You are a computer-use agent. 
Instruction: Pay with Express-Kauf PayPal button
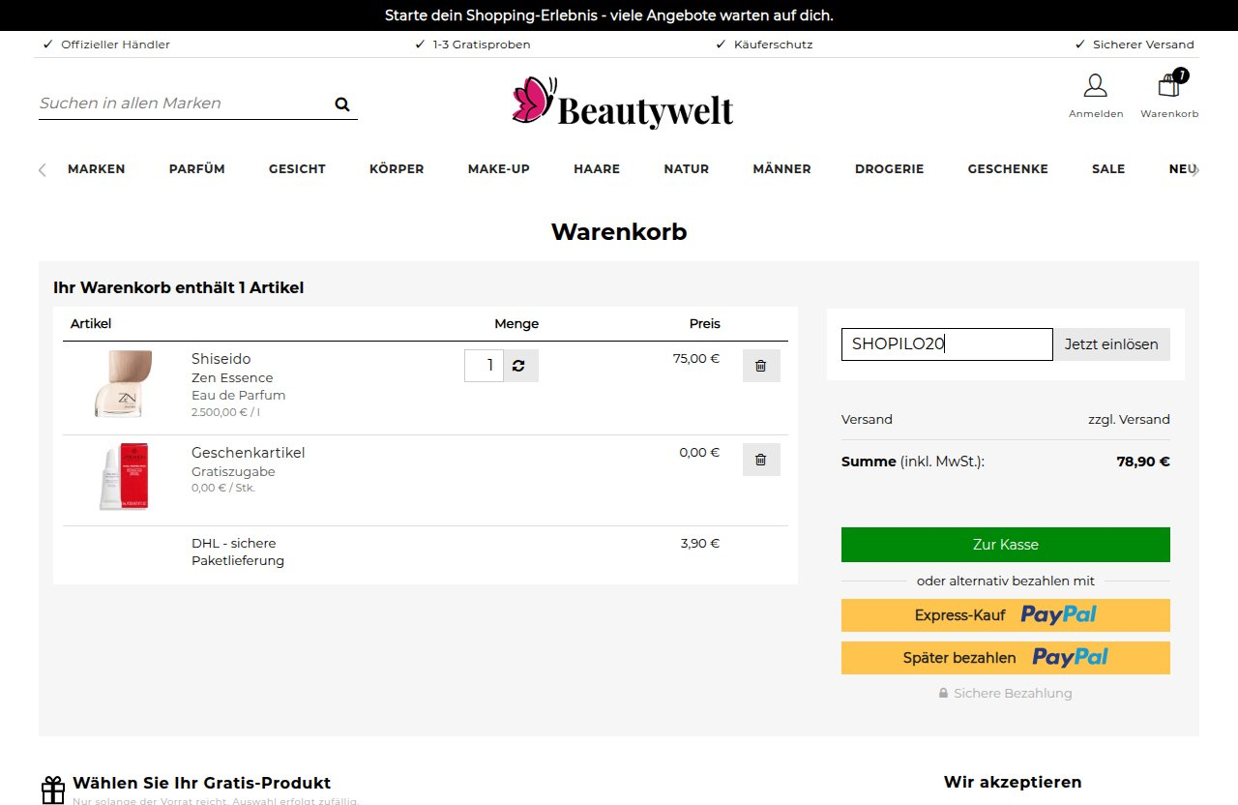point(1006,615)
